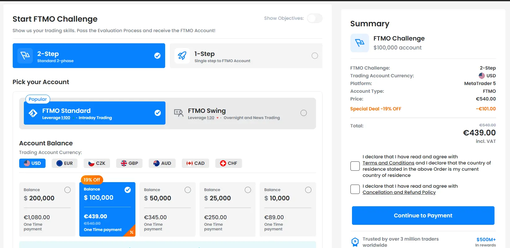Choose the FTMO Swing account type
The image size is (510, 248).
241,113
